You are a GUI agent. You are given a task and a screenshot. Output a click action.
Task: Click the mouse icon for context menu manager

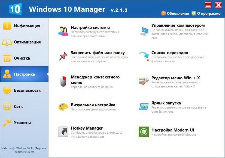[x=63, y=81]
